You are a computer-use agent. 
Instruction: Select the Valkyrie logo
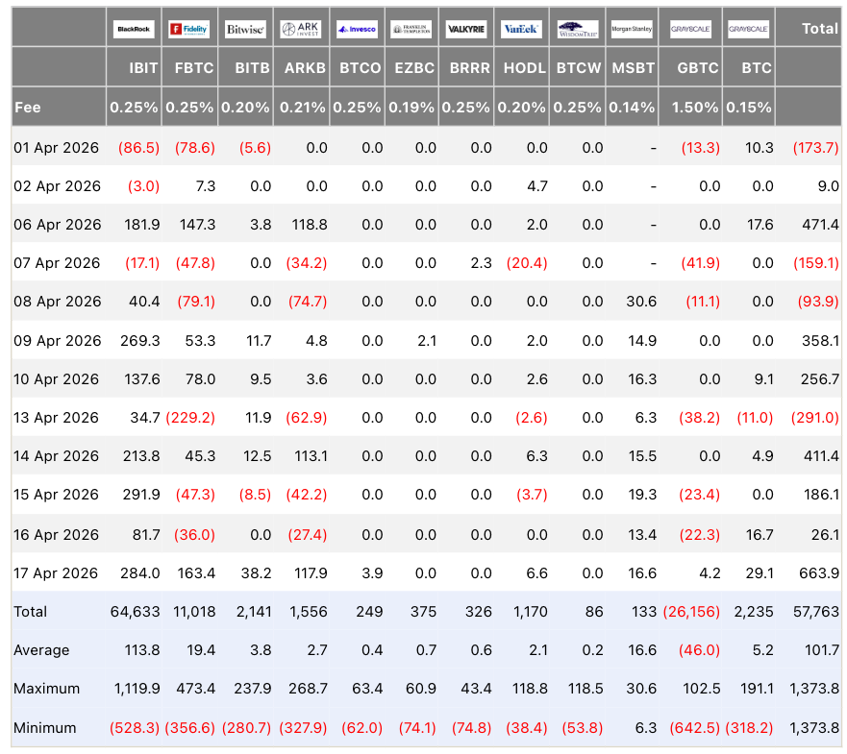pyautogui.click(x=466, y=29)
